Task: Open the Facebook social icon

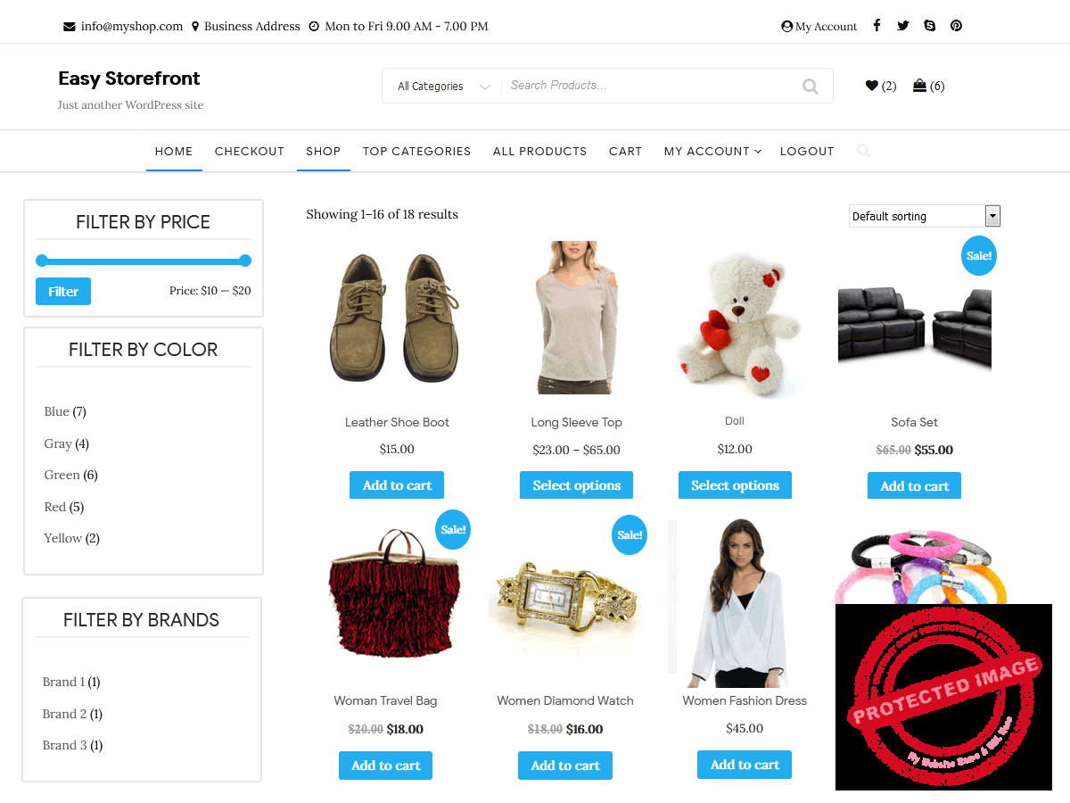Action: (877, 26)
